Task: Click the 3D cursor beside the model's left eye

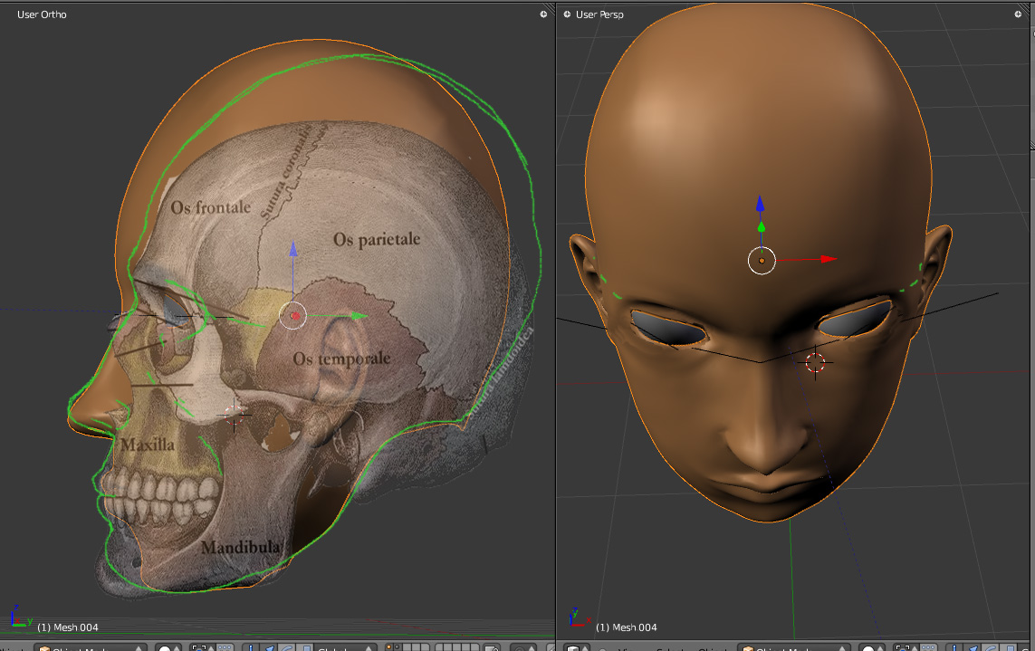Action: coord(815,363)
